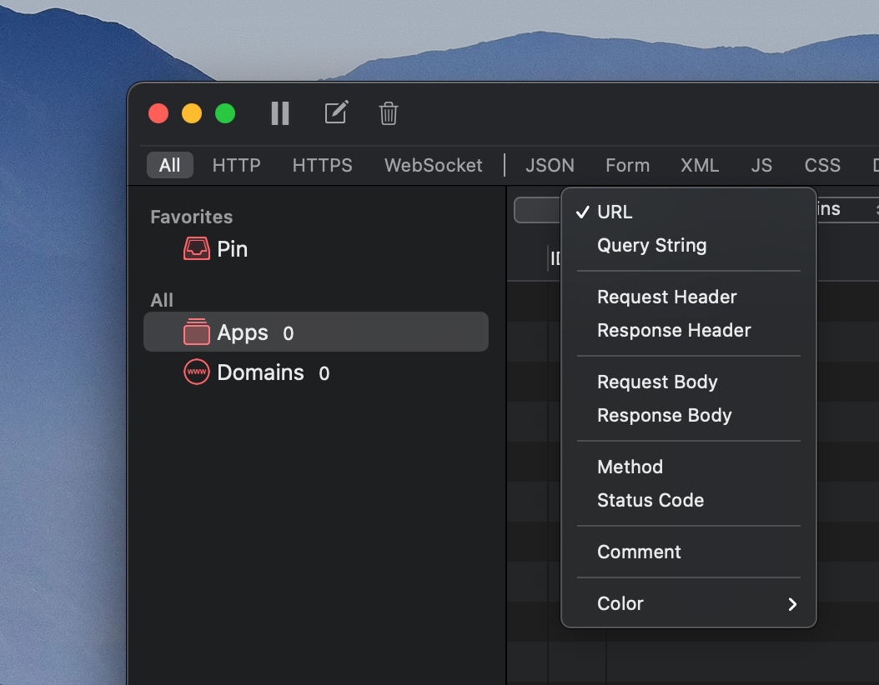This screenshot has height=685, width=879.
Task: Click the compose/edit pencil icon
Action: 336,112
